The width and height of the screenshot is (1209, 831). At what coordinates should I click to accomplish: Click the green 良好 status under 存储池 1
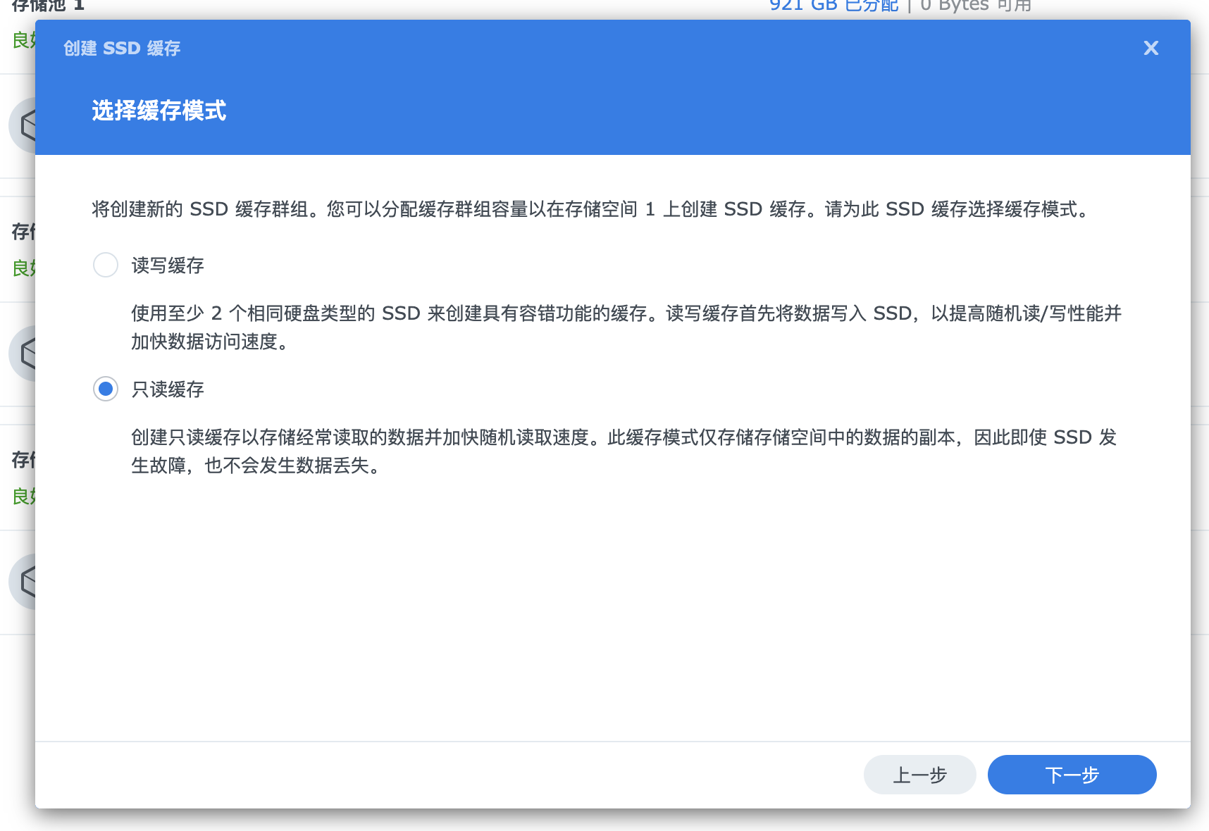click(23, 40)
